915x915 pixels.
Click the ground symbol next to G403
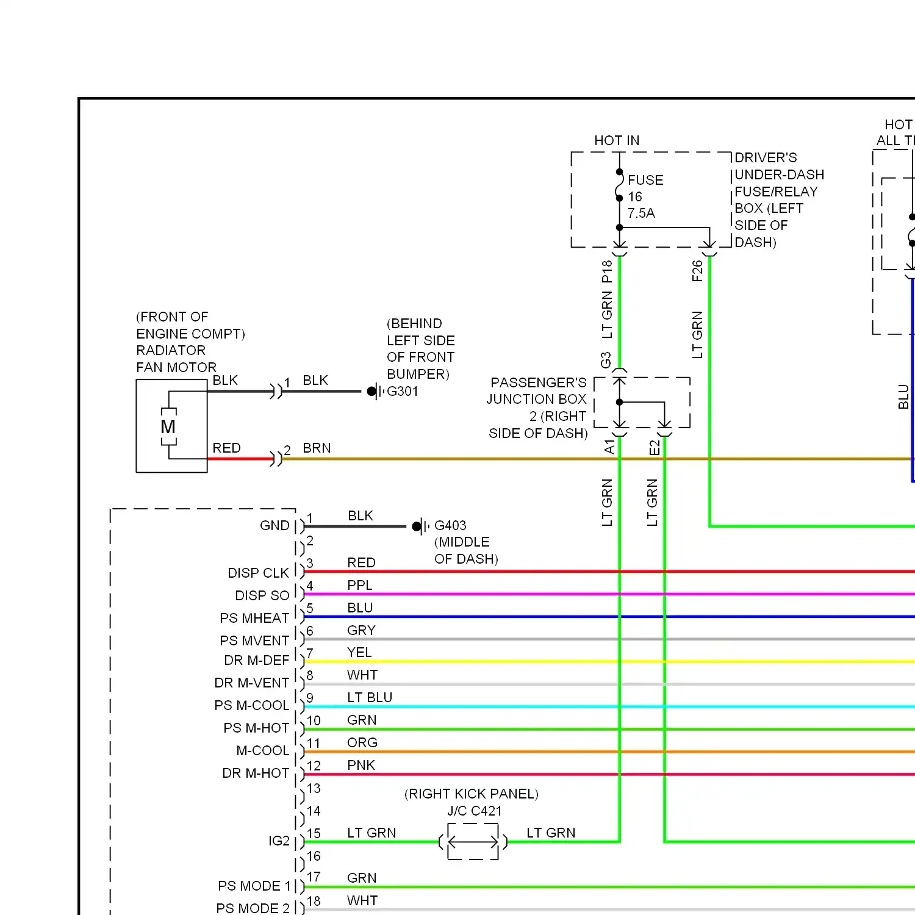(421, 526)
